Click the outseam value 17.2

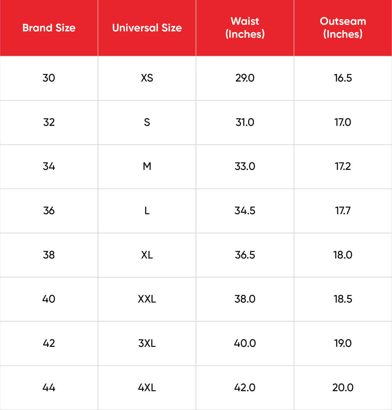(x=343, y=166)
